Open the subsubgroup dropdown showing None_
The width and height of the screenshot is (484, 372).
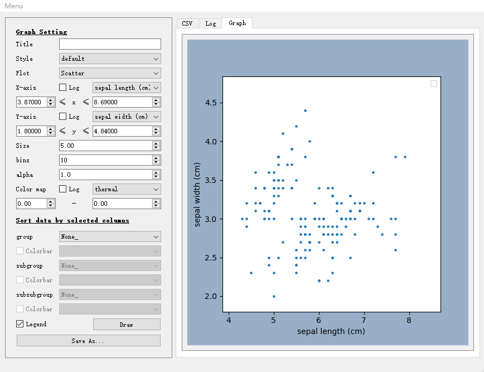point(110,295)
